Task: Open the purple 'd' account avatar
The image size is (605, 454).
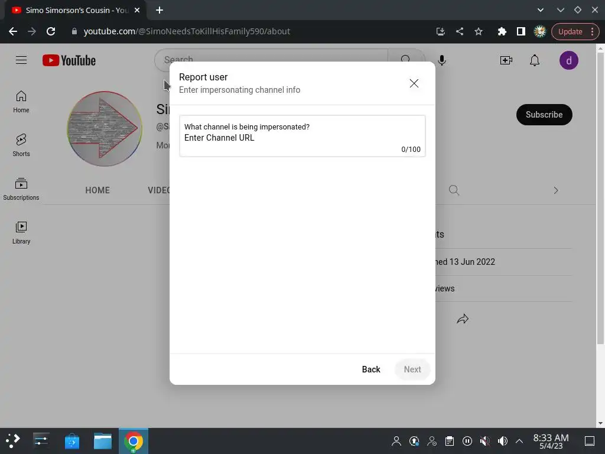Action: pyautogui.click(x=569, y=60)
